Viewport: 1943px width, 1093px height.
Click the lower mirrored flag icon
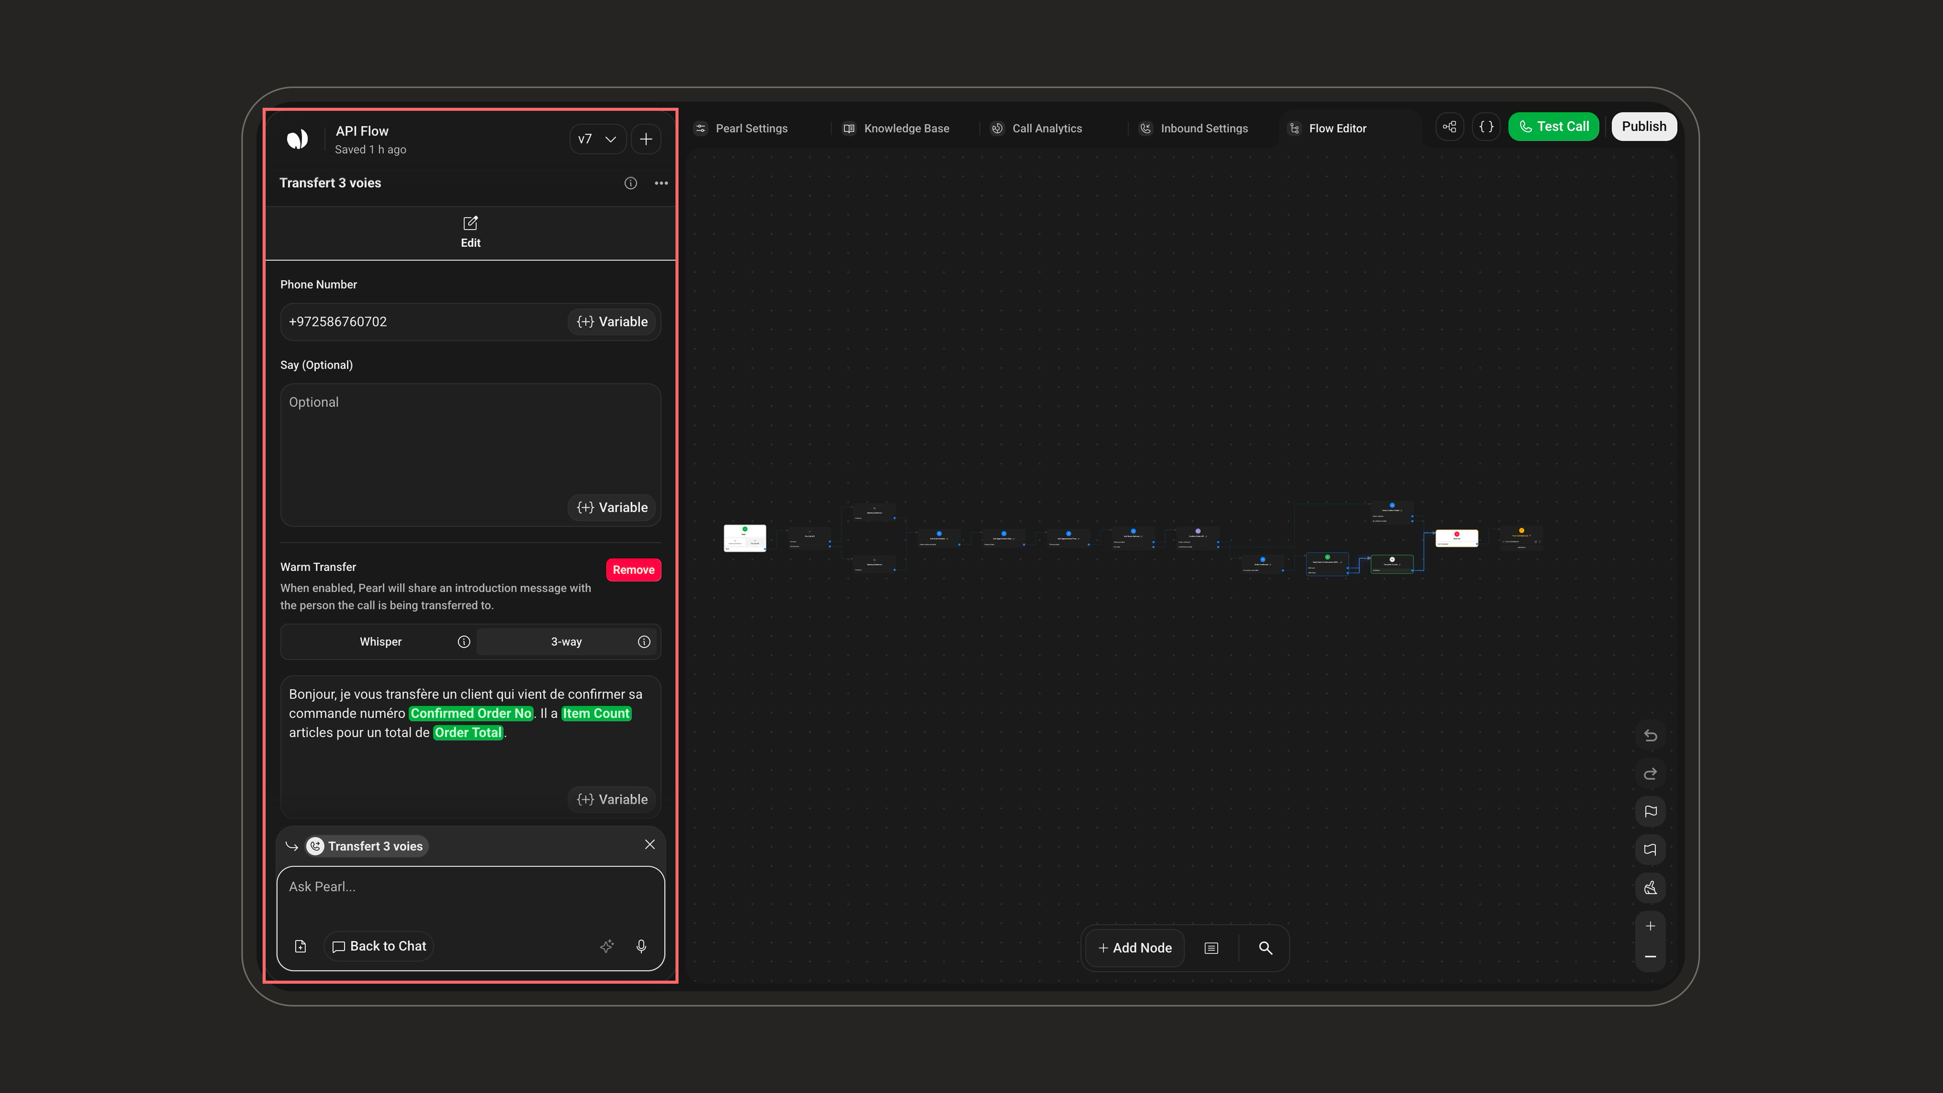click(1650, 850)
